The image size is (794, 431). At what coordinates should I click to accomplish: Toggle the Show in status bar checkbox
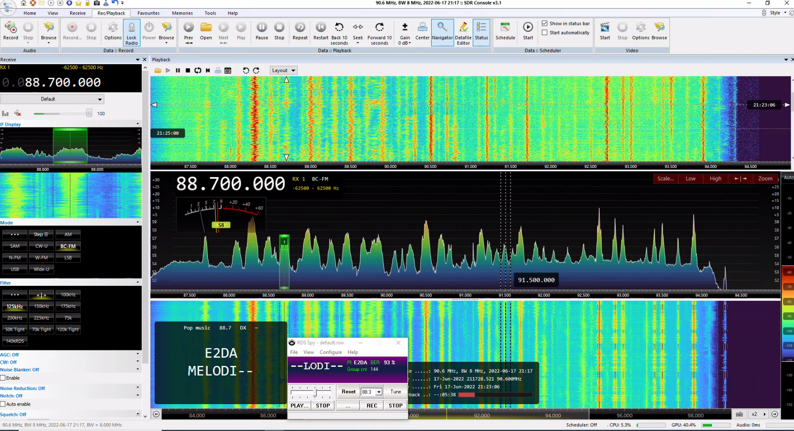545,23
